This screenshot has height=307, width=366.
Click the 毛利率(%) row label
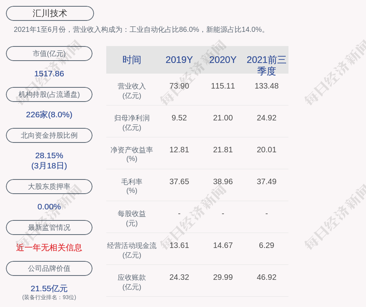point(131,186)
